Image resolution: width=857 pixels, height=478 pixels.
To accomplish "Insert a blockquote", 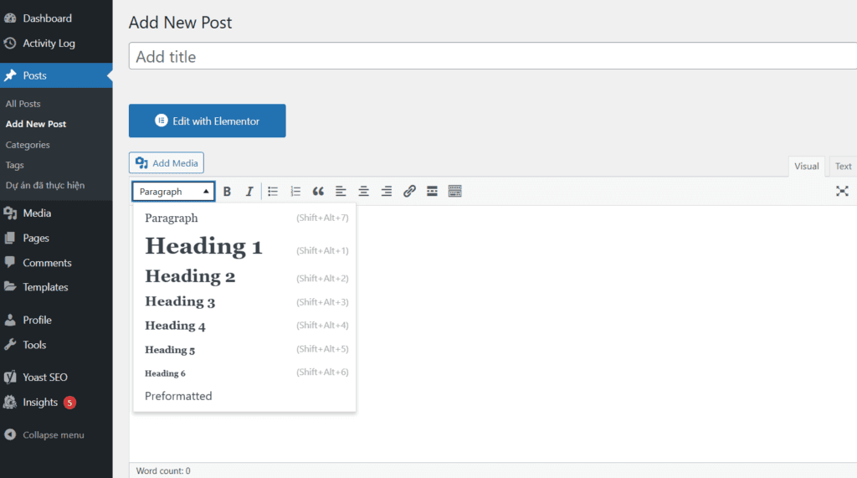I will point(318,192).
